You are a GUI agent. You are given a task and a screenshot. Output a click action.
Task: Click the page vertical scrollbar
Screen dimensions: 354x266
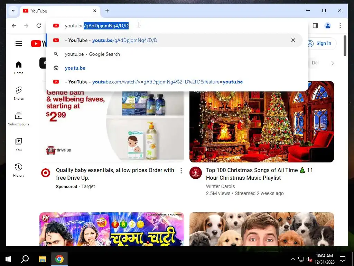(x=345, y=46)
